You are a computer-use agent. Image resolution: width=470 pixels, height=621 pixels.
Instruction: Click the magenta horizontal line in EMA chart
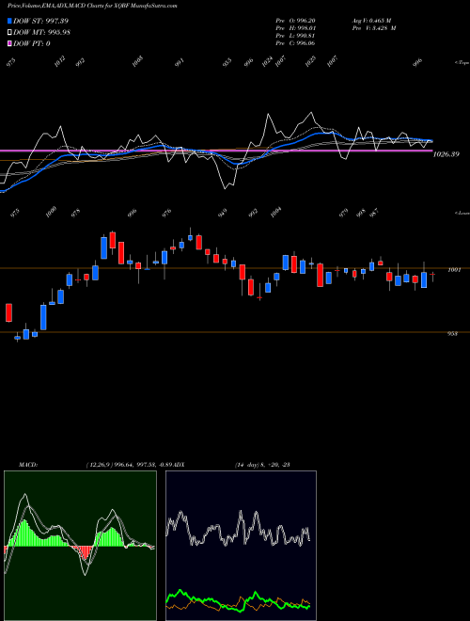(x=216, y=151)
